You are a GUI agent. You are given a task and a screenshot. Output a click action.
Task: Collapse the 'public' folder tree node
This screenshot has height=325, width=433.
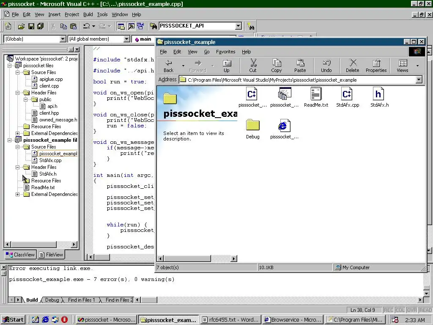[x=26, y=99]
